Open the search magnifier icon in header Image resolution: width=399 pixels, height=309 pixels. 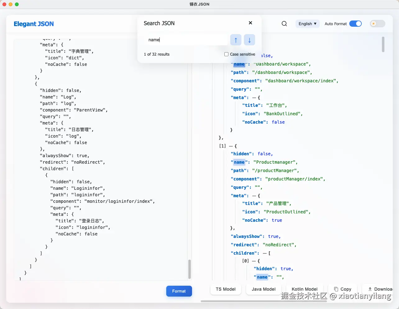point(284,24)
